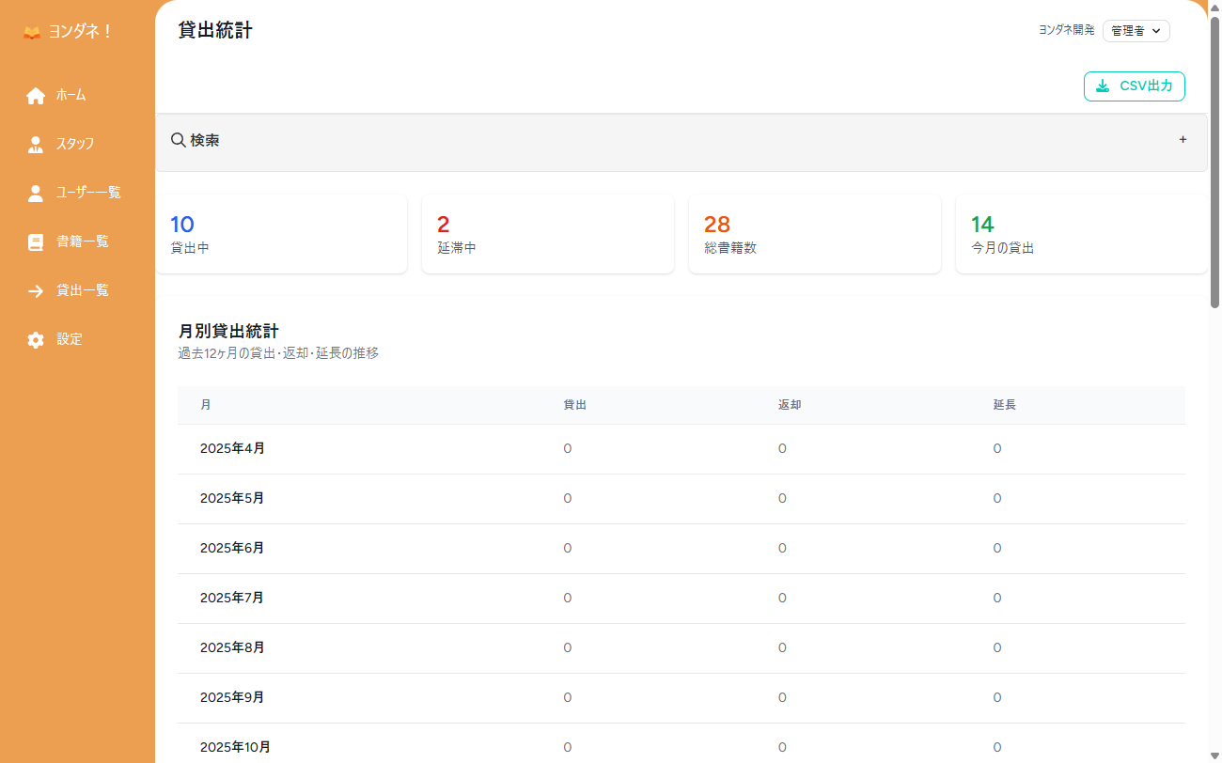1222x763 pixels.
Task: Click the 検索 panel header label
Action: pos(205,140)
